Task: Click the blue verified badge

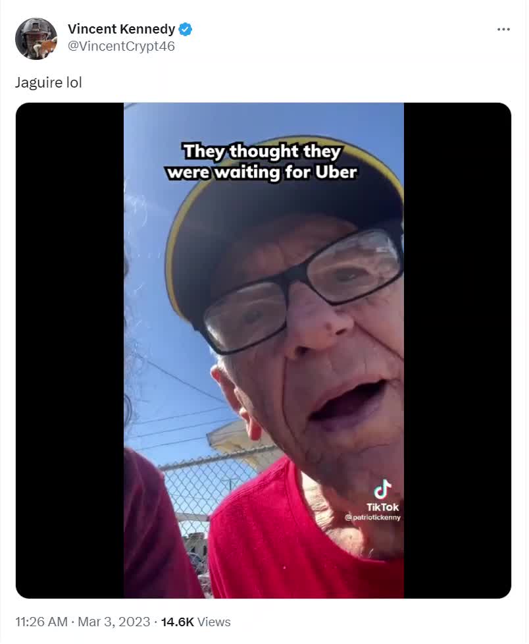Action: pos(185,29)
